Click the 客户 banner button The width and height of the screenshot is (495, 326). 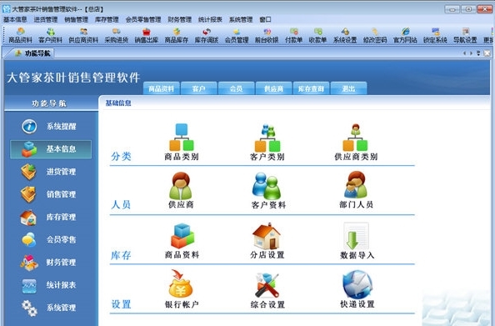pyautogui.click(x=198, y=88)
